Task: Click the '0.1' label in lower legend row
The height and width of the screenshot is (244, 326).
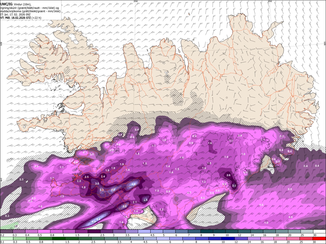Action: tap(2, 242)
